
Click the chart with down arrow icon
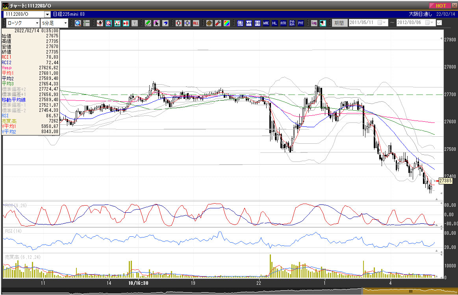coord(100,23)
